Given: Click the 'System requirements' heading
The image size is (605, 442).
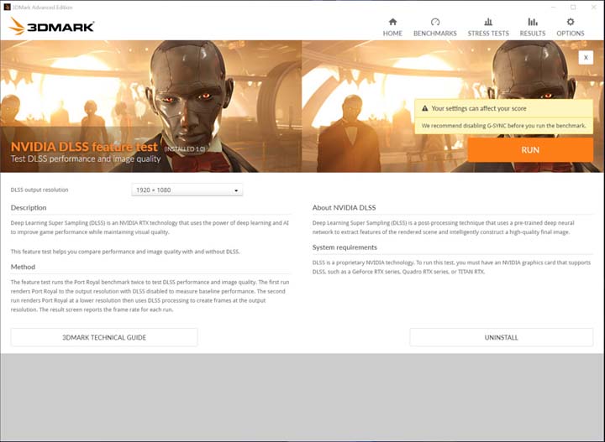Looking at the screenshot, I should pos(345,247).
